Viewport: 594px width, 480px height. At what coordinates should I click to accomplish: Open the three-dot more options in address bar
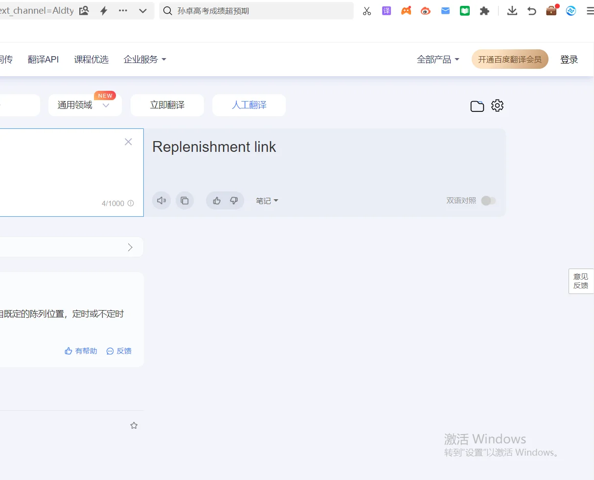click(123, 11)
